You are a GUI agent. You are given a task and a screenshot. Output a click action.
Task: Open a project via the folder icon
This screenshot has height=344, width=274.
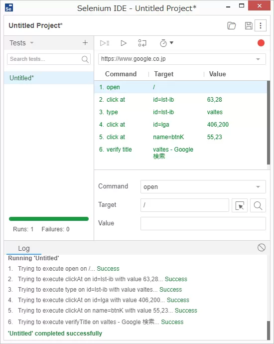pos(232,25)
